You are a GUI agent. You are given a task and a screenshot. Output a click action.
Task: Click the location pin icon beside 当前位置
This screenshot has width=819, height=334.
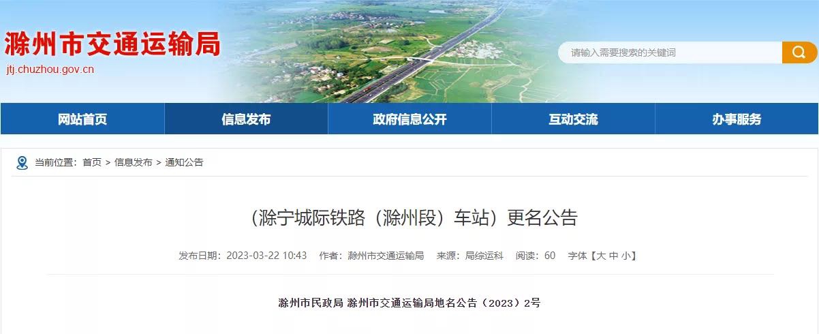[x=22, y=162]
